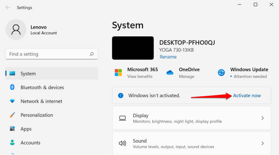Click the Windows Update sync icon
Viewport: 279px width, 155px height.
(x=221, y=72)
